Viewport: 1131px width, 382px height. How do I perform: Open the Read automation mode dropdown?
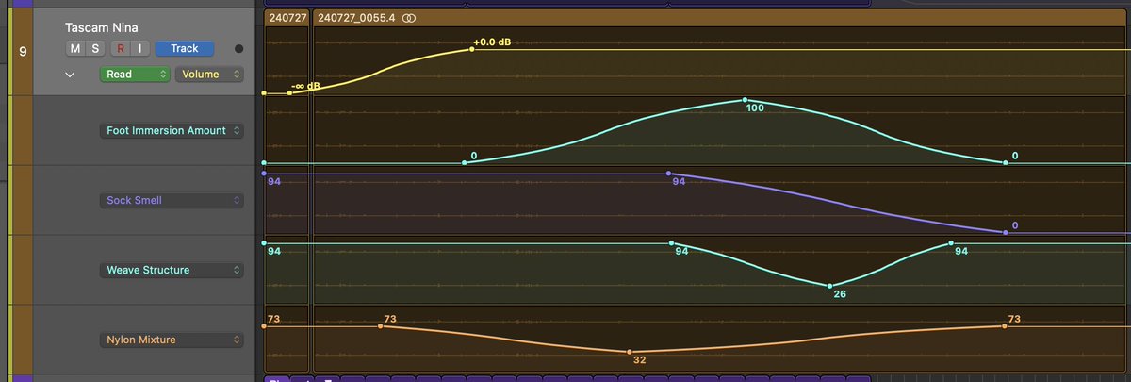click(x=133, y=74)
